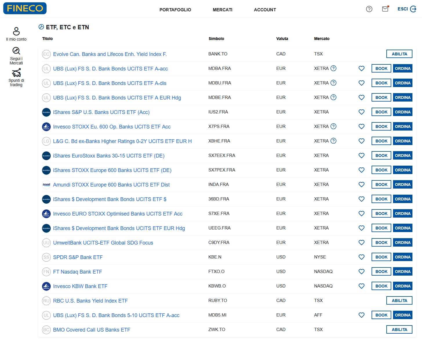The width and height of the screenshot is (422, 340).
Task: Toggle favorite heart for SX7EEX.FRA
Action: tap(361, 155)
